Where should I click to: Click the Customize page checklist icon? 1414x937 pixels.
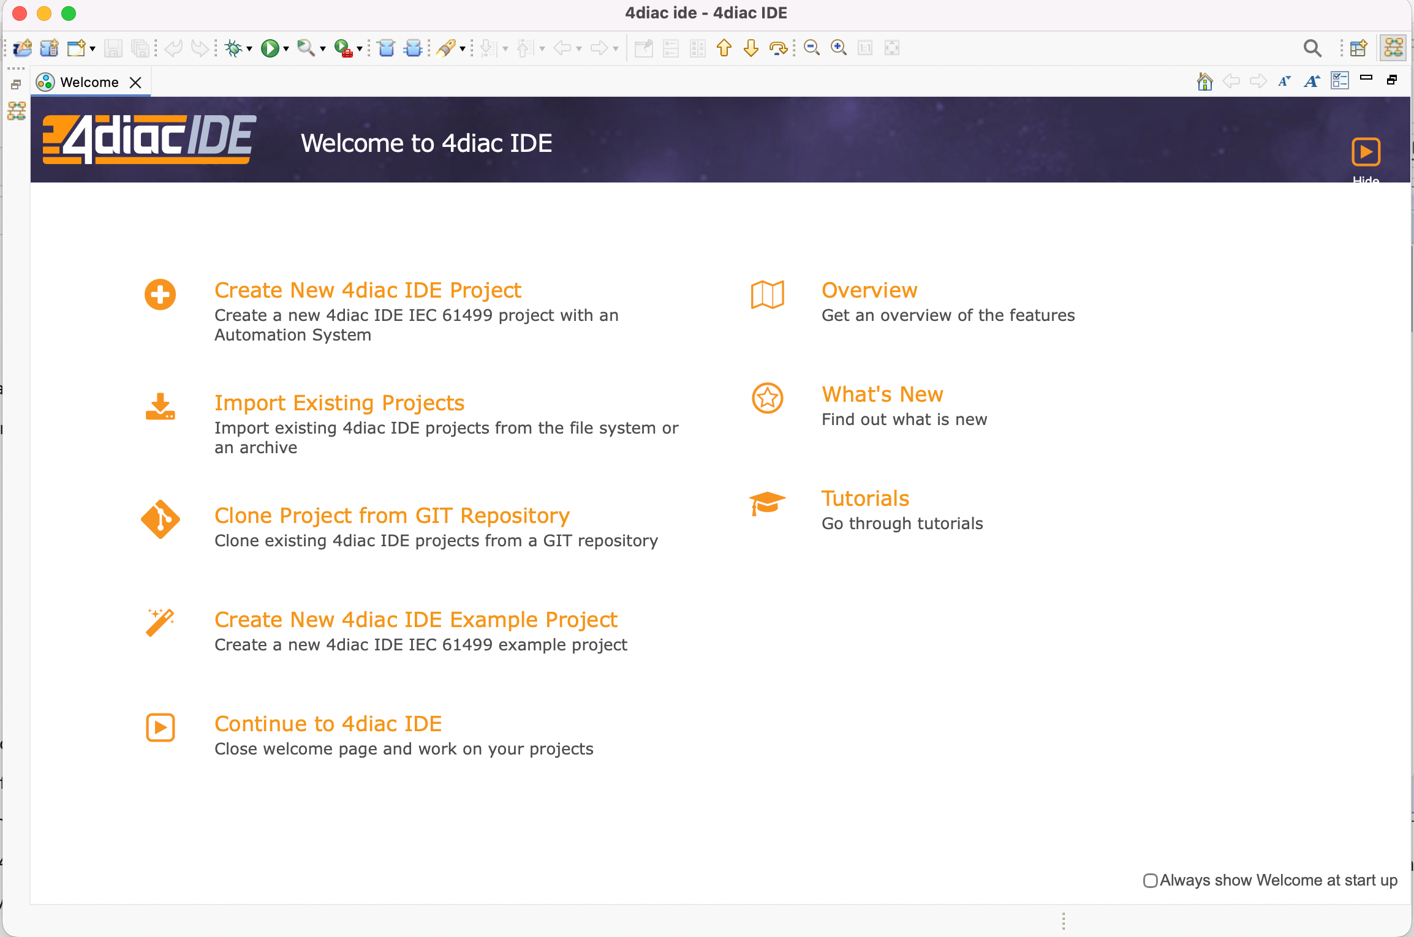pos(1340,81)
